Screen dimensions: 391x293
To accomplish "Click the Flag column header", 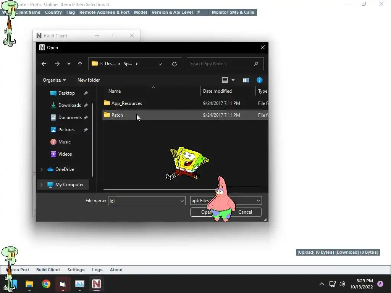I will [71, 12].
